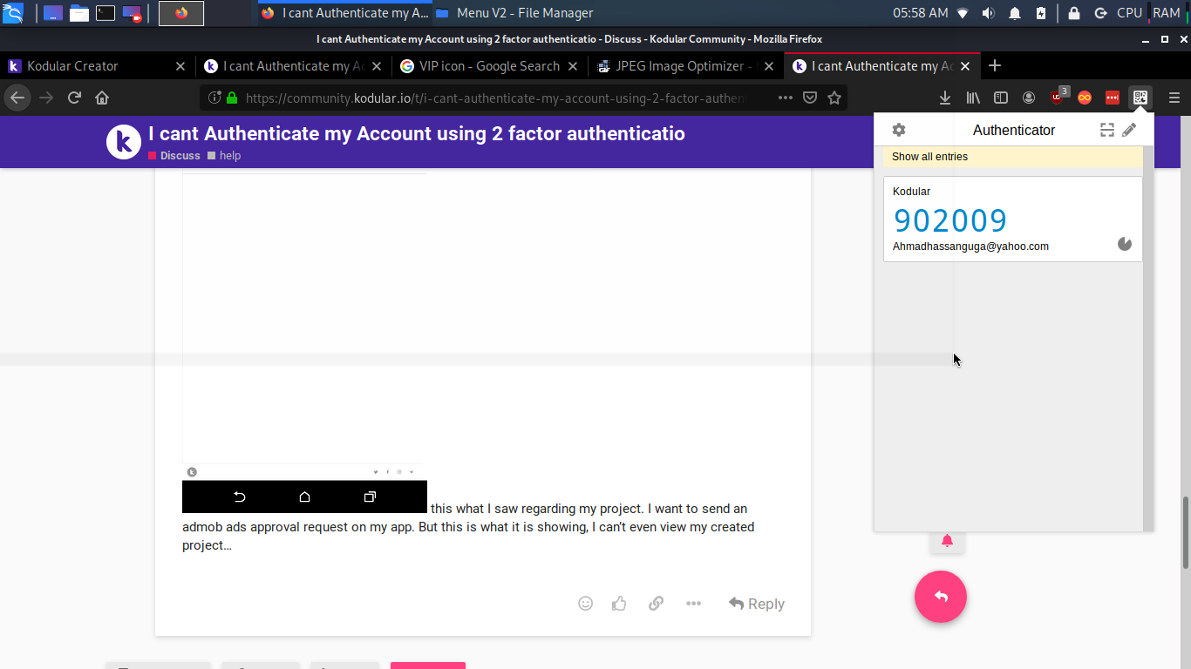Open the uBlock Origin extension icon
1191x669 pixels.
point(1058,97)
